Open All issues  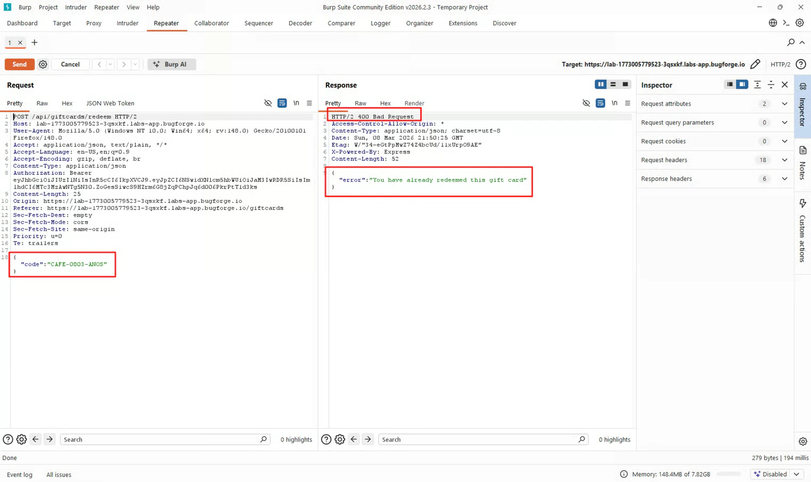tap(59, 475)
